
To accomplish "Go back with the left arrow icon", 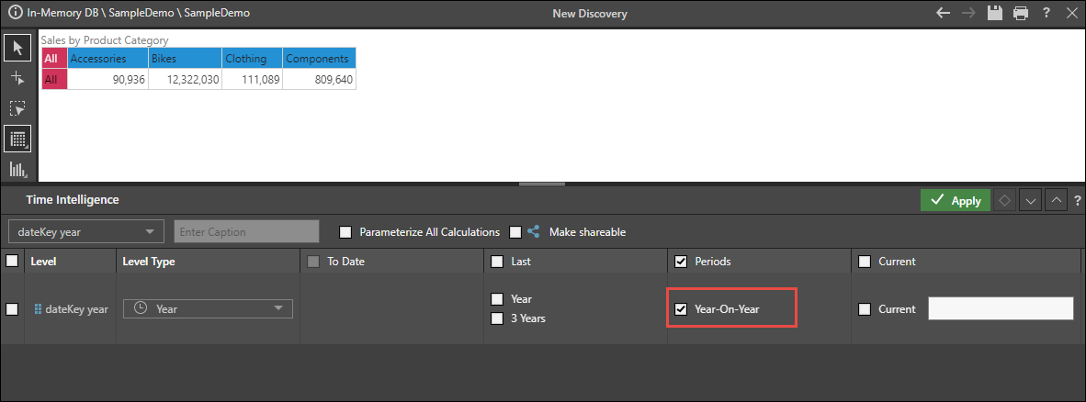I will 943,13.
